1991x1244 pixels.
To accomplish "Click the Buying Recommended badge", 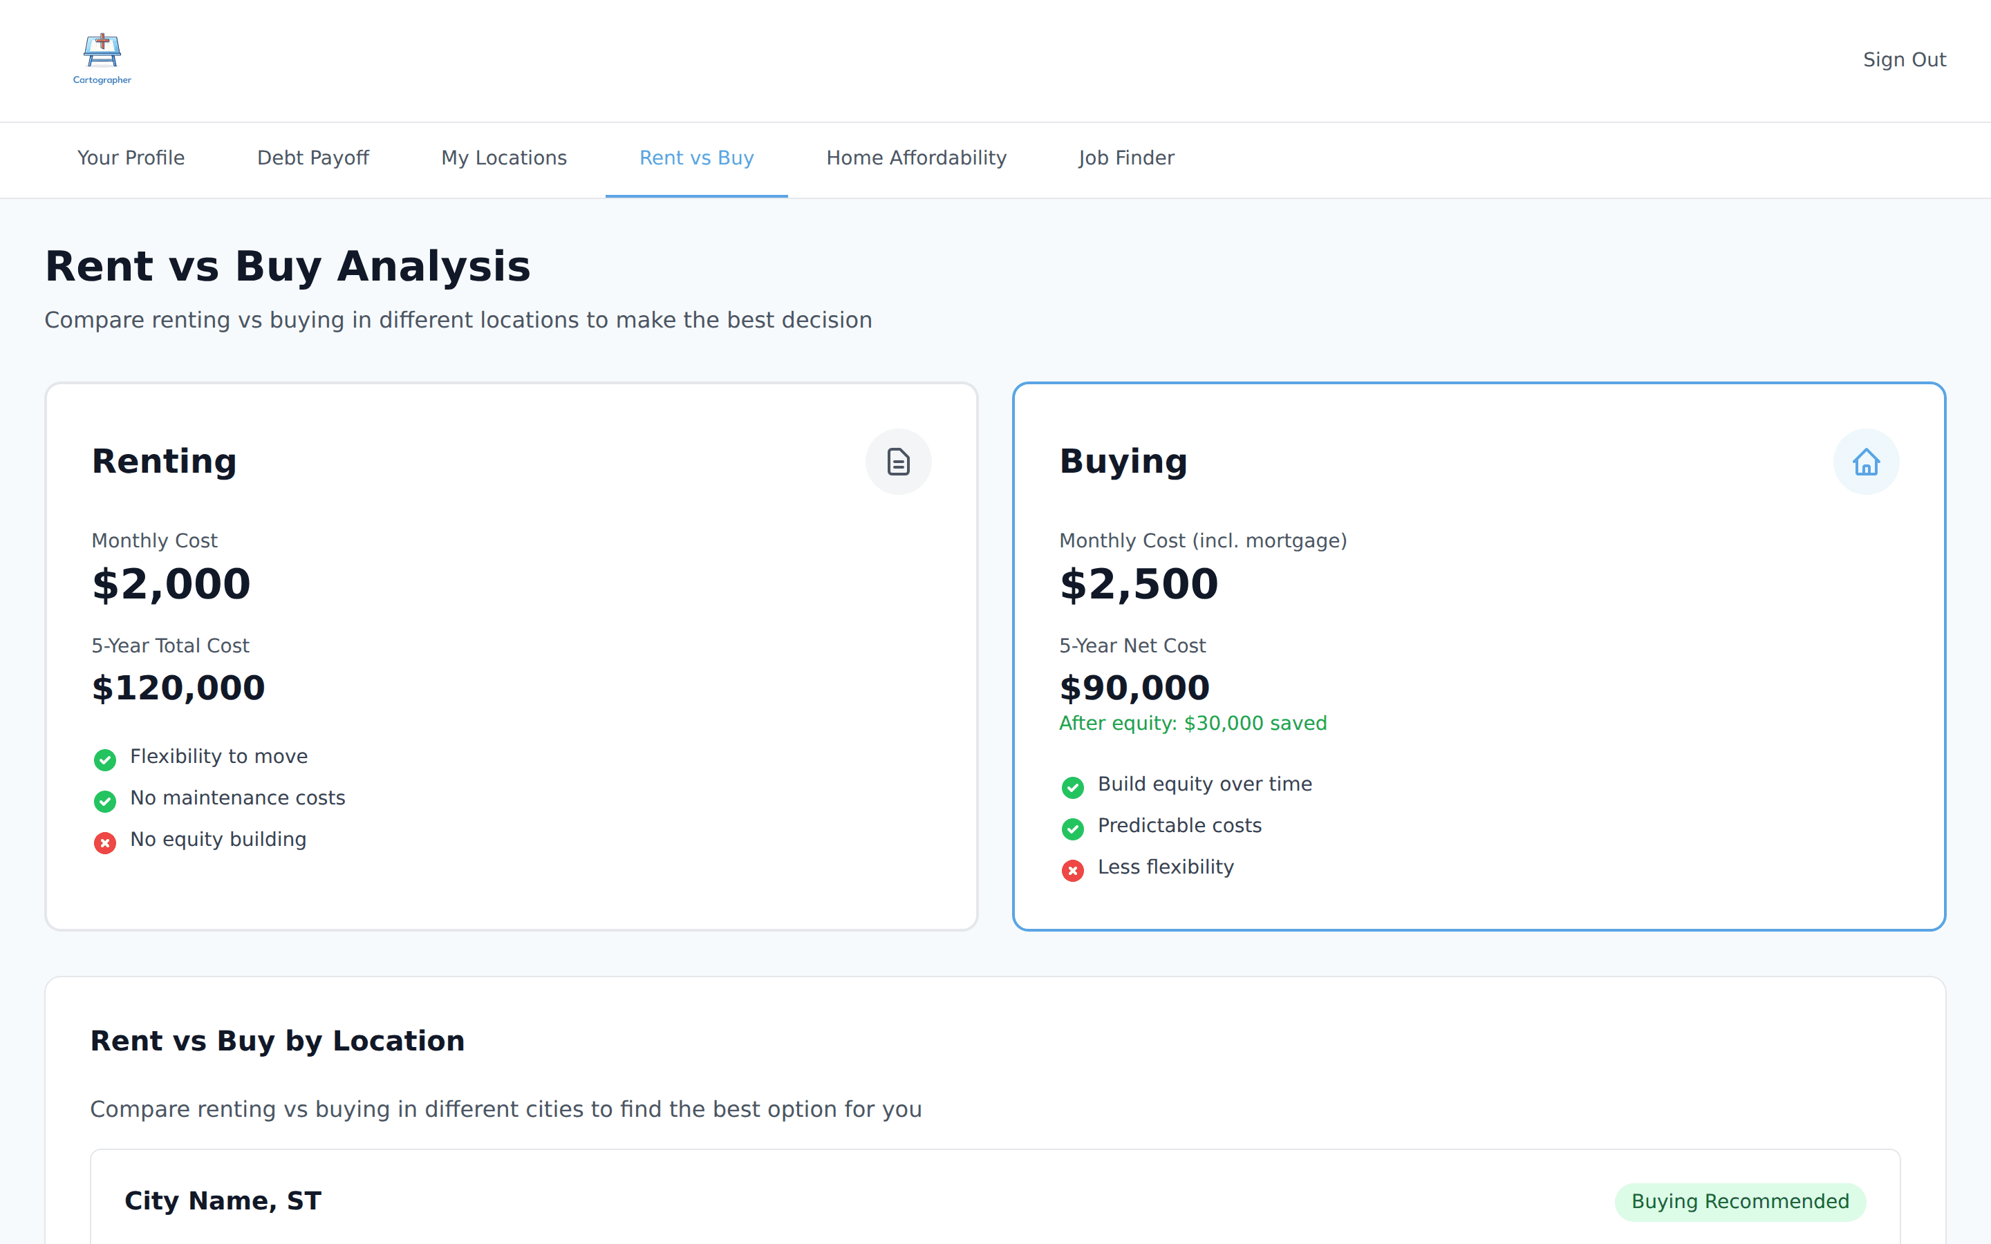I will pos(1739,1201).
